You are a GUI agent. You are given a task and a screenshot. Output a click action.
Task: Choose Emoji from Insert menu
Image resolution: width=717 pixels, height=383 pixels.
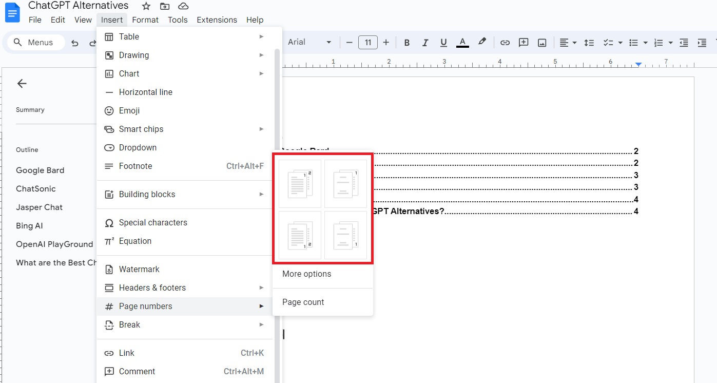coord(185,110)
